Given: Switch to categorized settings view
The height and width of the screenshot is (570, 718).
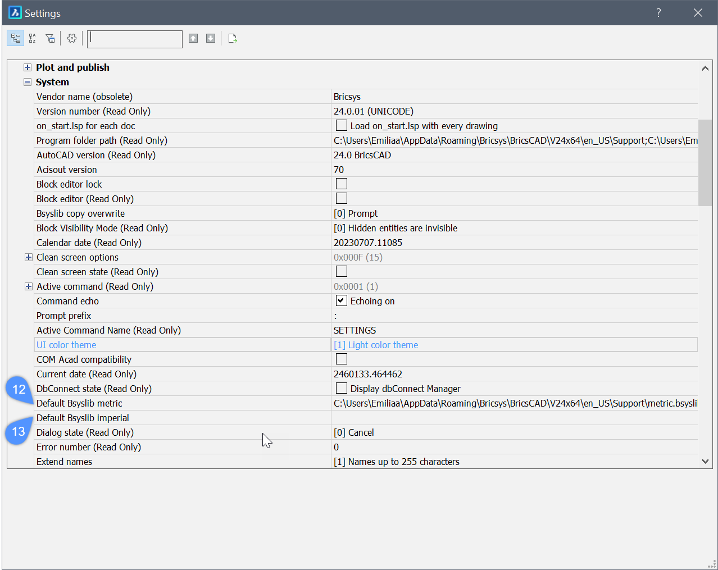Looking at the screenshot, I should [x=16, y=38].
